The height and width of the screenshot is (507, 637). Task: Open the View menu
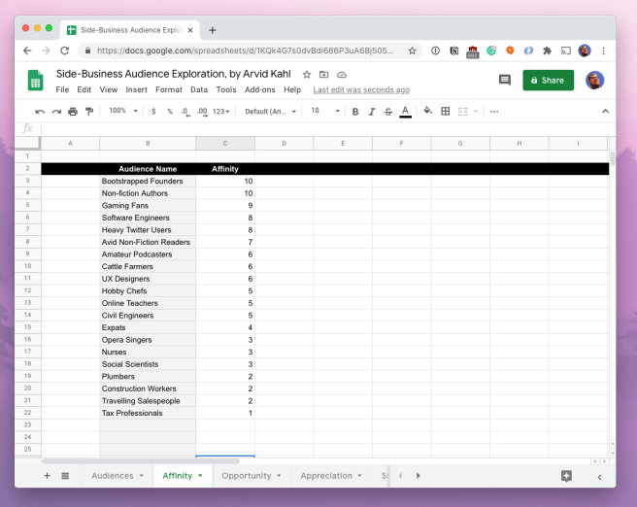pos(109,89)
